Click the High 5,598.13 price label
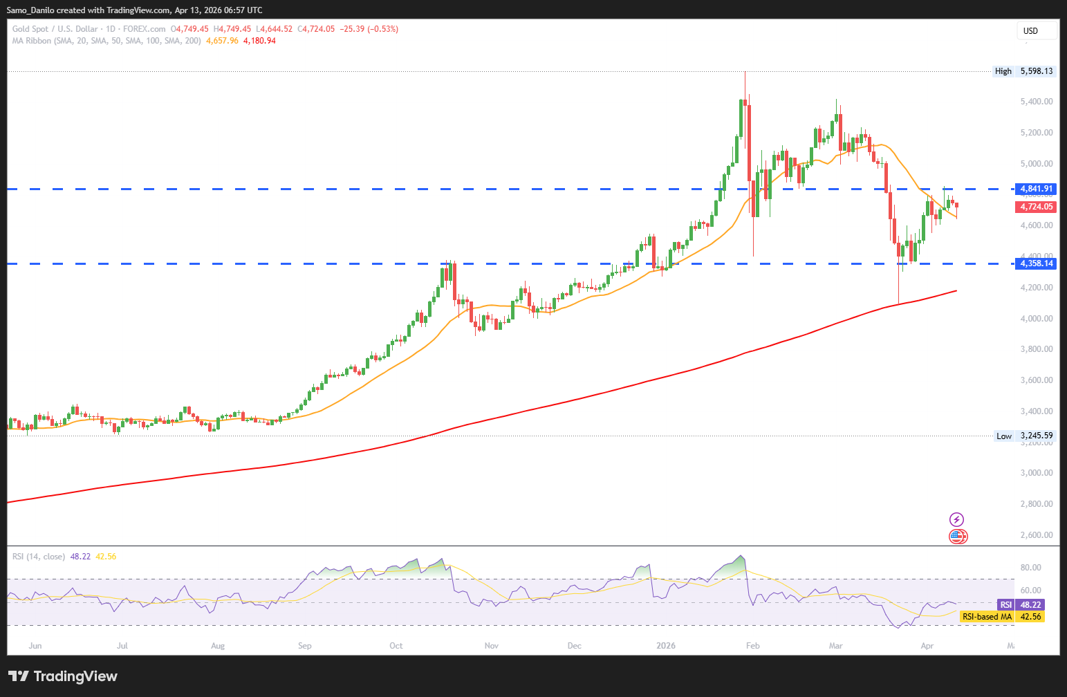Viewport: 1067px width, 697px height. [1024, 71]
